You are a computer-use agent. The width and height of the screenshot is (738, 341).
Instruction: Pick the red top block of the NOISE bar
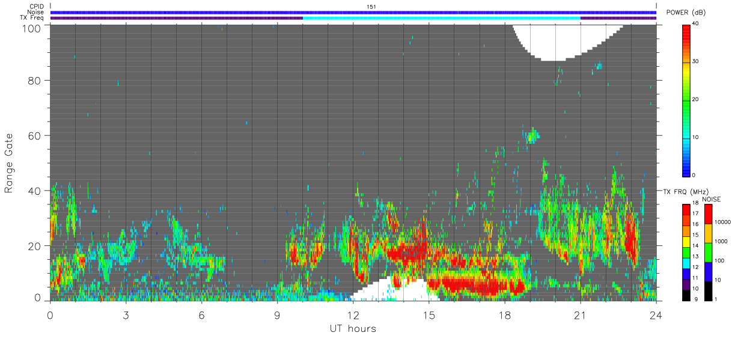[x=708, y=214]
